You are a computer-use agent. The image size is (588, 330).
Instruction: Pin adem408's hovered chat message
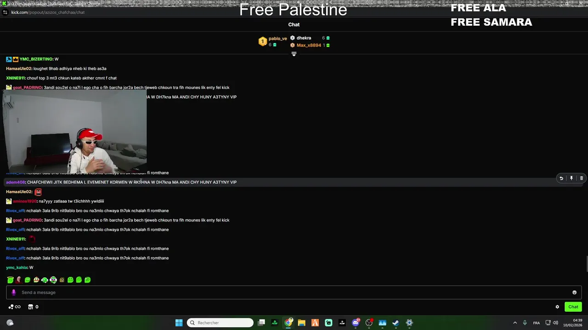pyautogui.click(x=571, y=178)
